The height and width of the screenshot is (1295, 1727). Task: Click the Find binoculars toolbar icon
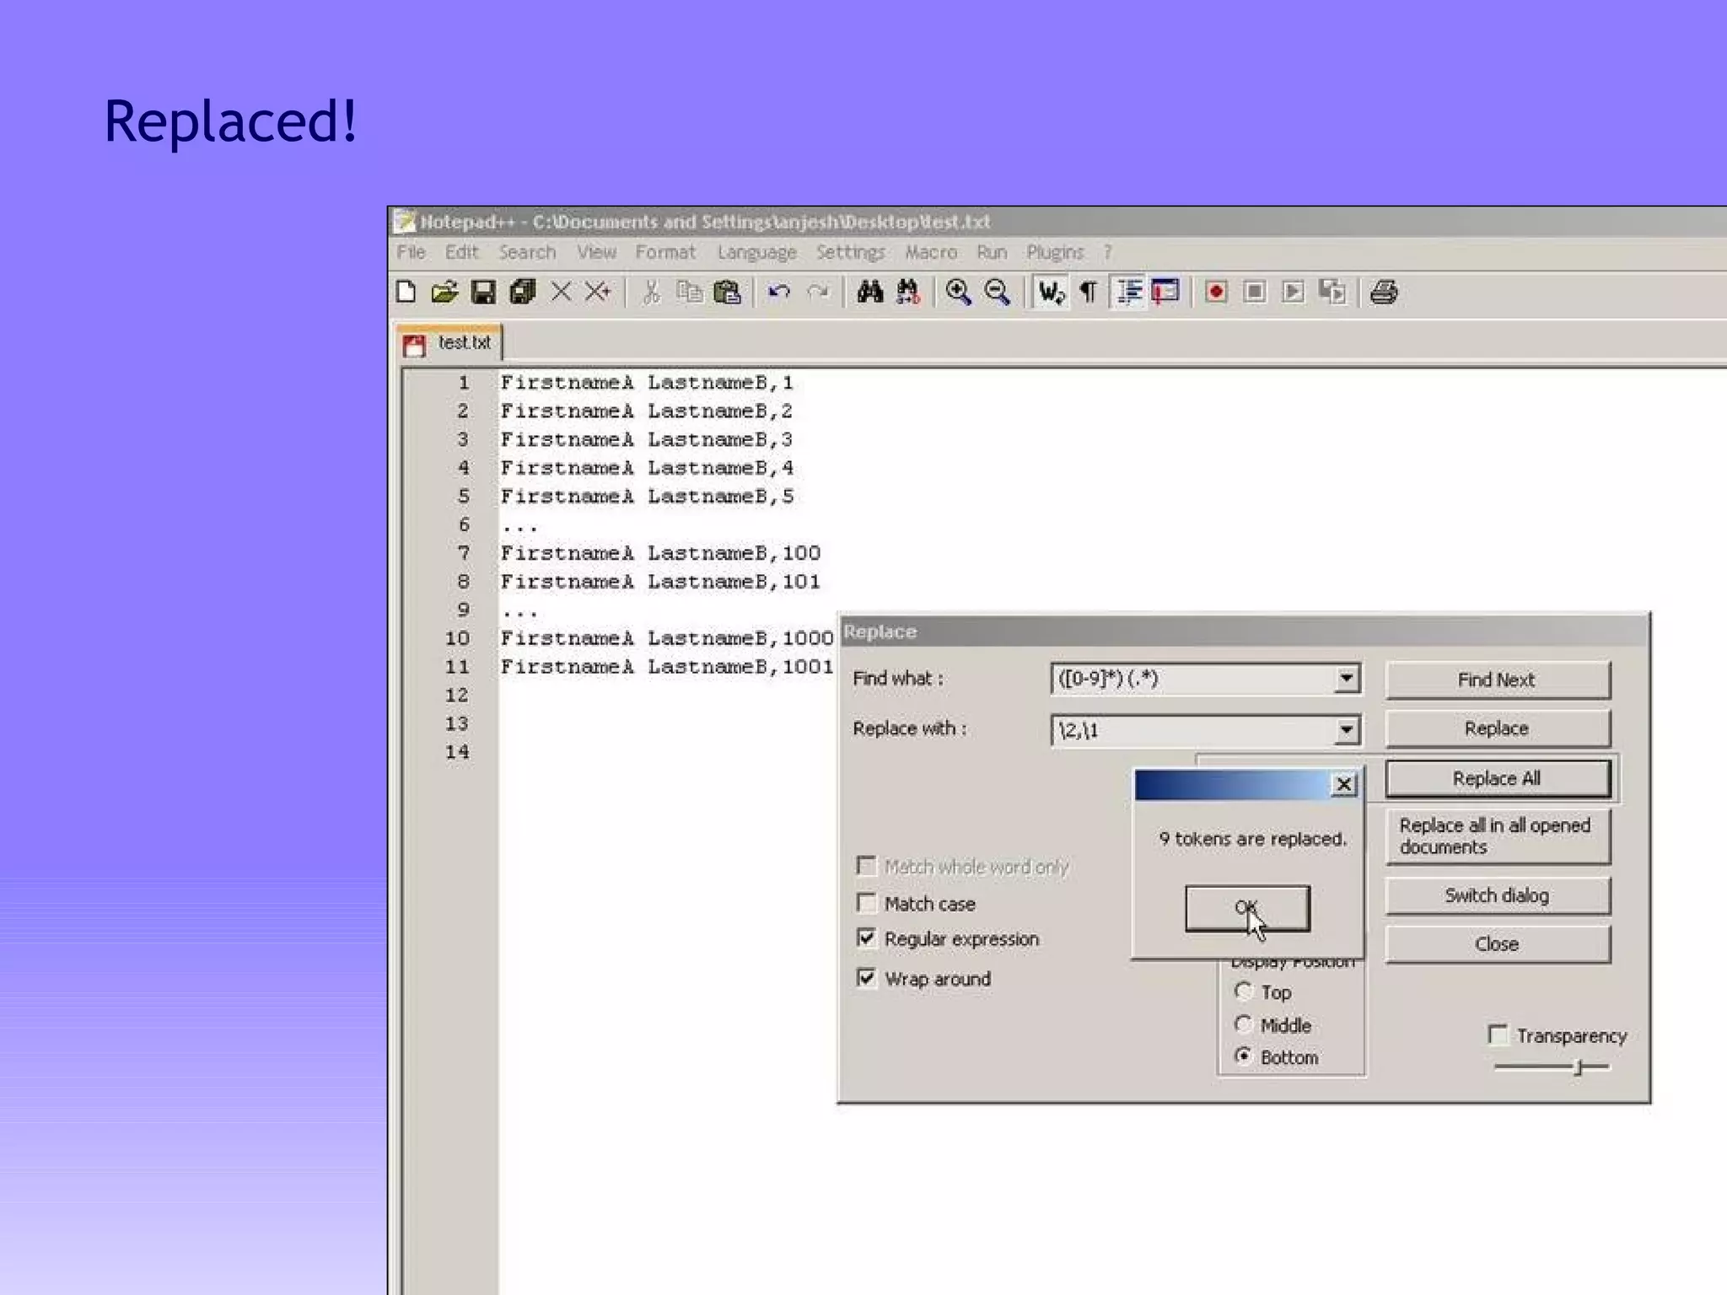tap(869, 292)
